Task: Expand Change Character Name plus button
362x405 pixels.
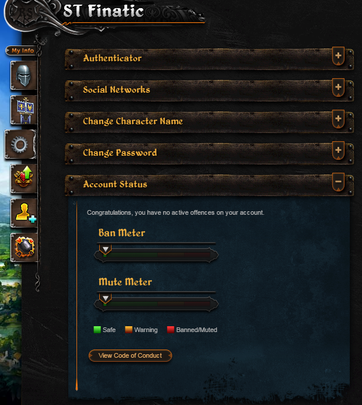Action: coord(338,119)
